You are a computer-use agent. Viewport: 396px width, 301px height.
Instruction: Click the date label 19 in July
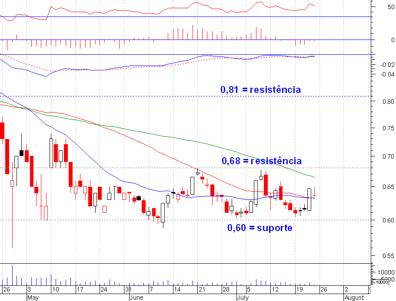coord(299,289)
